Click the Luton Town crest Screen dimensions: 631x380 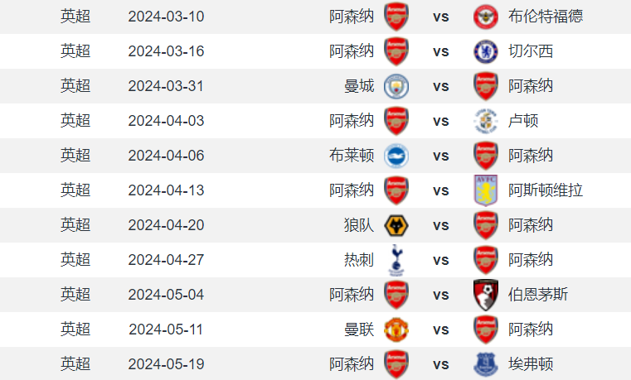click(x=485, y=121)
